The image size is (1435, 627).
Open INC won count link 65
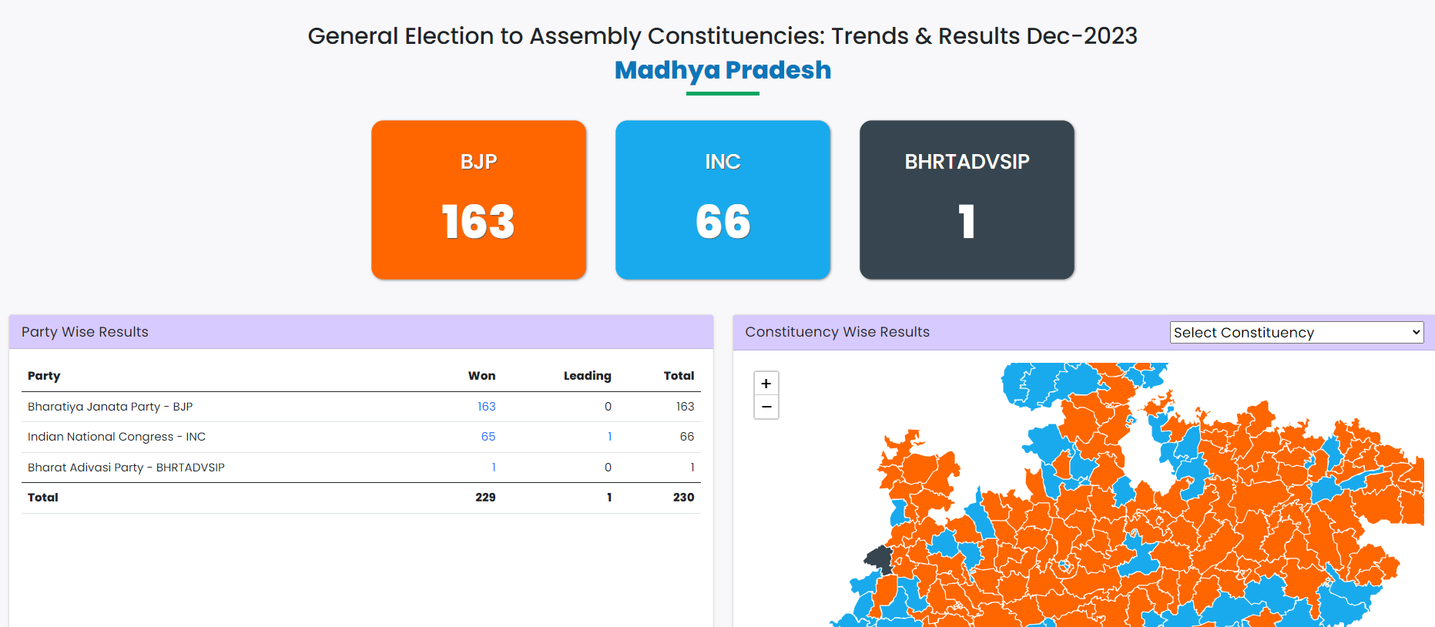tap(488, 437)
